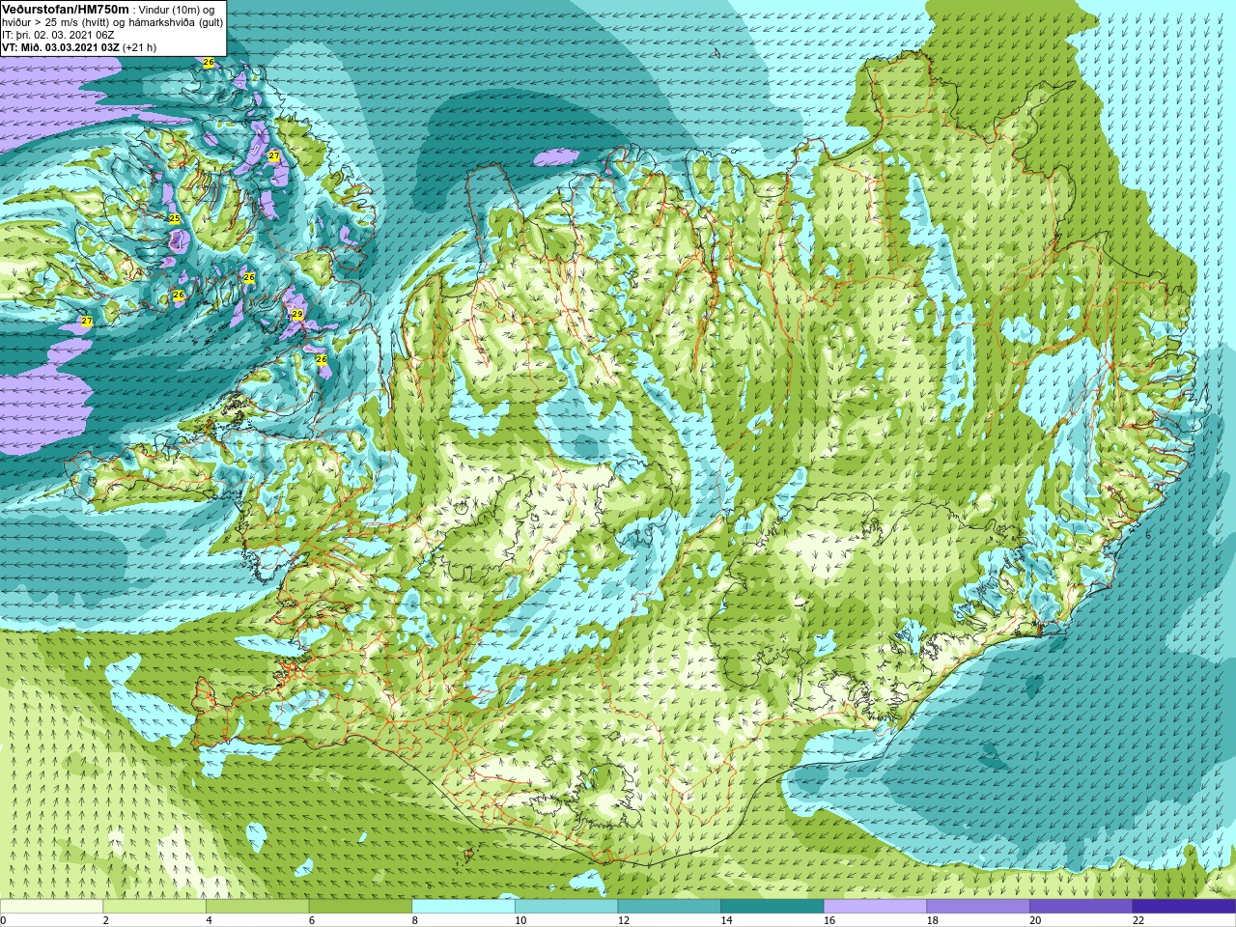
Task: Click the 18–20 m/s purple legend swatch
Action: 978,907
